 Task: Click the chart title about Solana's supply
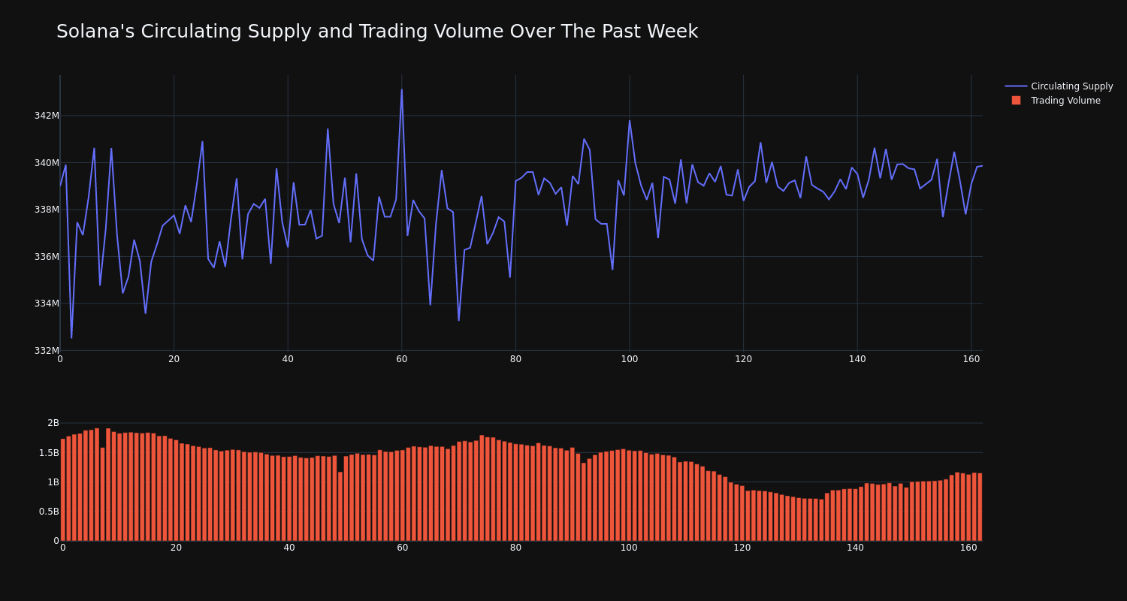(377, 32)
